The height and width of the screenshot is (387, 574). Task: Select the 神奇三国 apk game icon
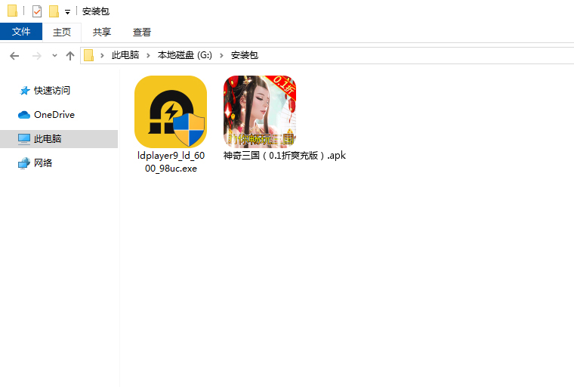coord(260,111)
